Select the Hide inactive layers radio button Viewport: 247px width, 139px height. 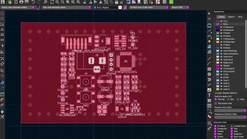(x=238, y=99)
